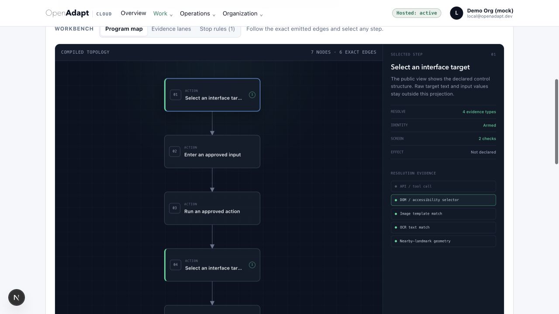Select API / tool call evidence
This screenshot has width=559, height=314.
pos(443,186)
